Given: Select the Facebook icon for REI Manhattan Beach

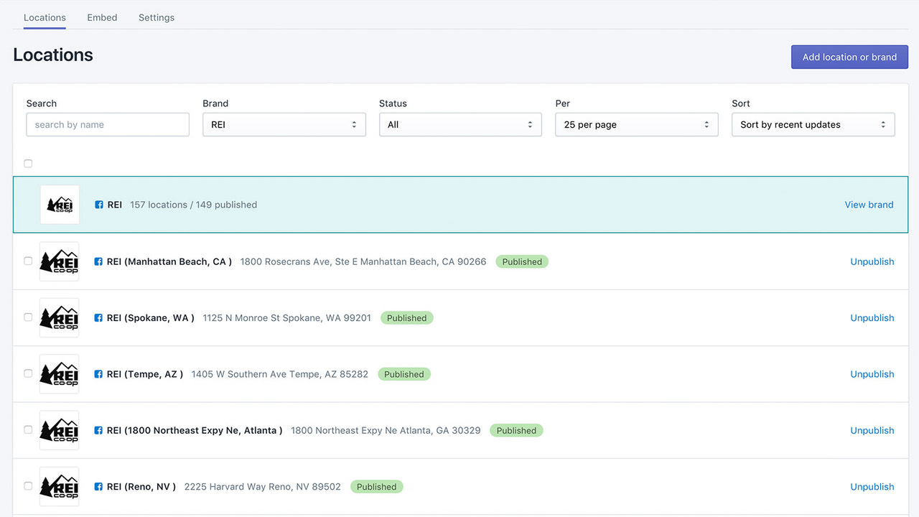Looking at the screenshot, I should click(98, 261).
